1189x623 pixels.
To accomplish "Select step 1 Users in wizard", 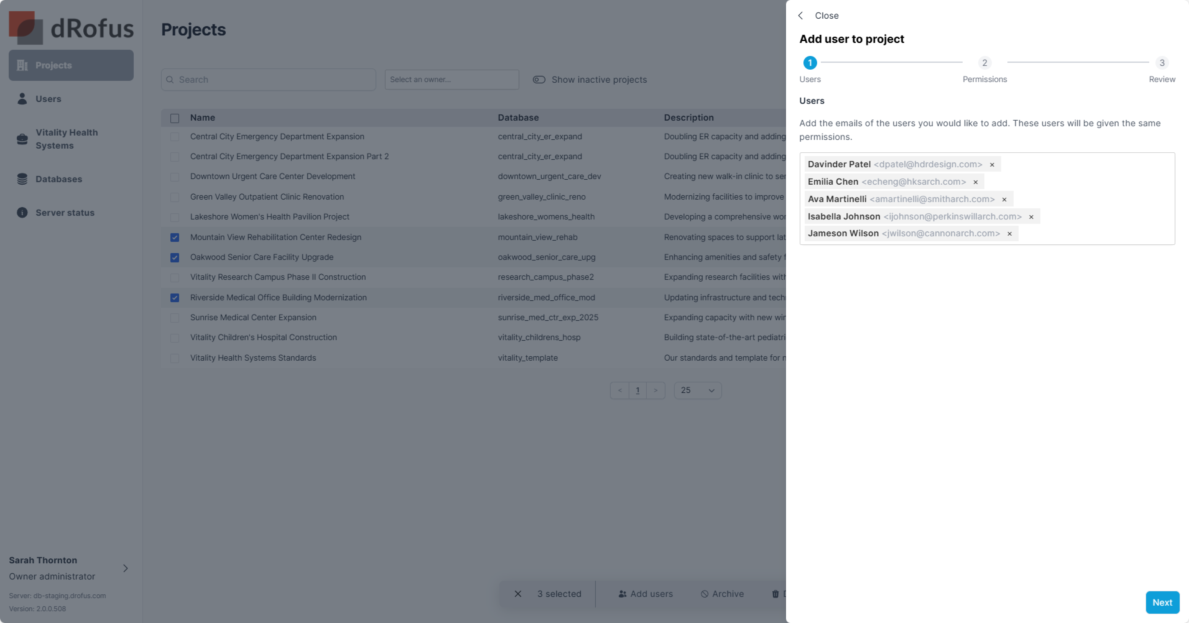I will 810,63.
